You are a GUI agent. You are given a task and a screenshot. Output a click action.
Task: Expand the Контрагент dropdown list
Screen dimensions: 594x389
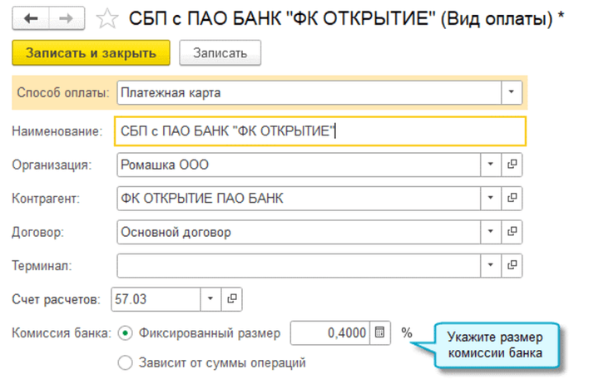click(x=491, y=198)
